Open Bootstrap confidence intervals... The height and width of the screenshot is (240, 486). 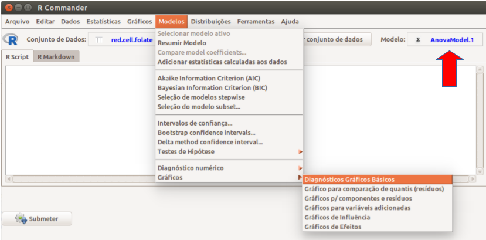click(229, 133)
